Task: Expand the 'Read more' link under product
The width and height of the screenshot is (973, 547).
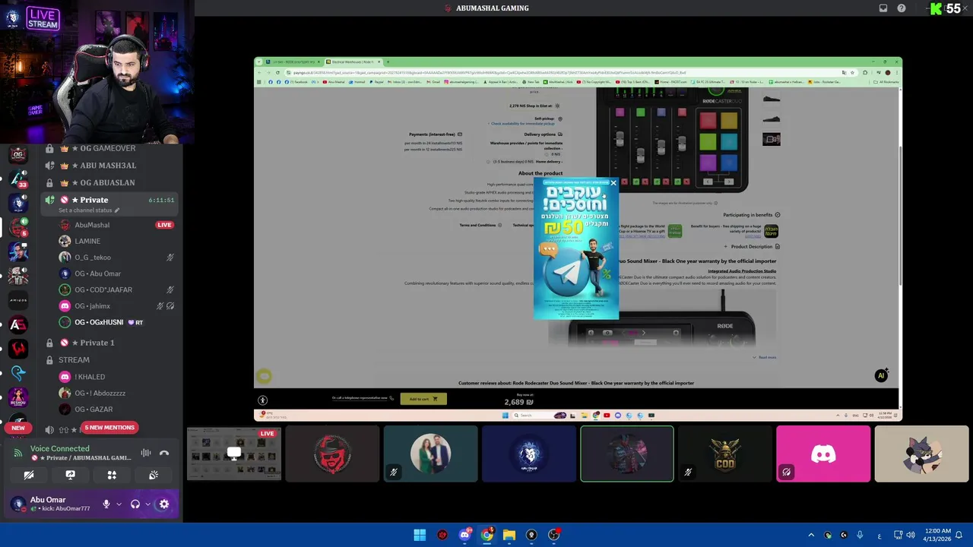Action: coord(765,357)
